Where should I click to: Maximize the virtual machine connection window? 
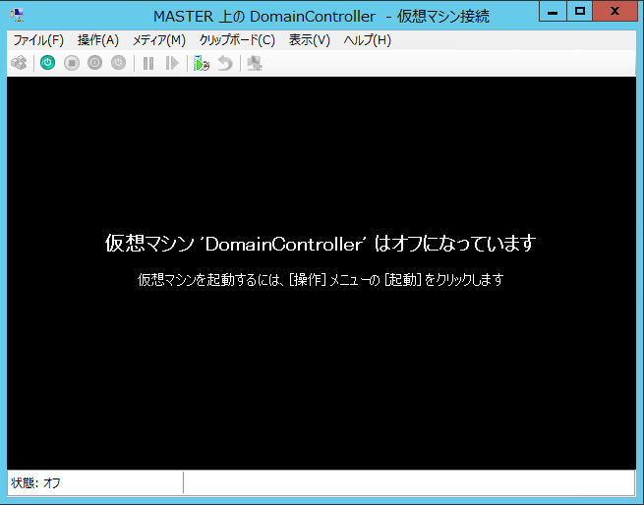(x=580, y=11)
